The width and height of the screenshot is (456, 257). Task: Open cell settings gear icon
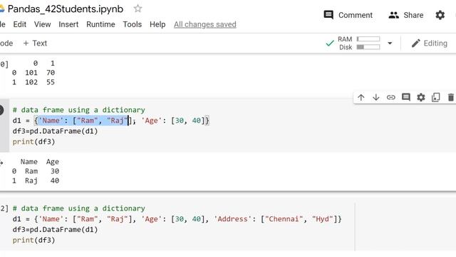[421, 97]
